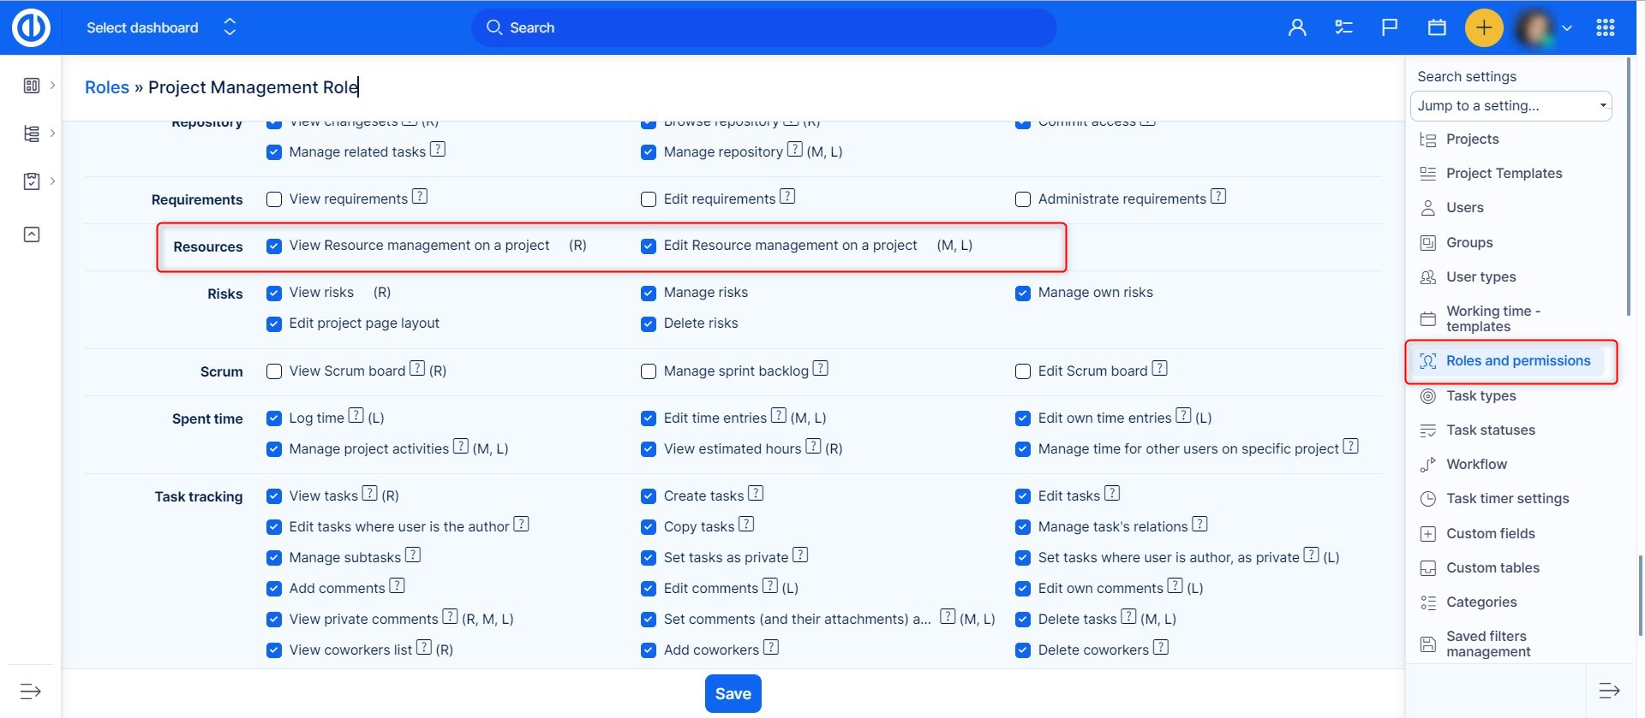The image size is (1645, 718).
Task: Open the Select dashboard dropdown
Action: tap(160, 27)
